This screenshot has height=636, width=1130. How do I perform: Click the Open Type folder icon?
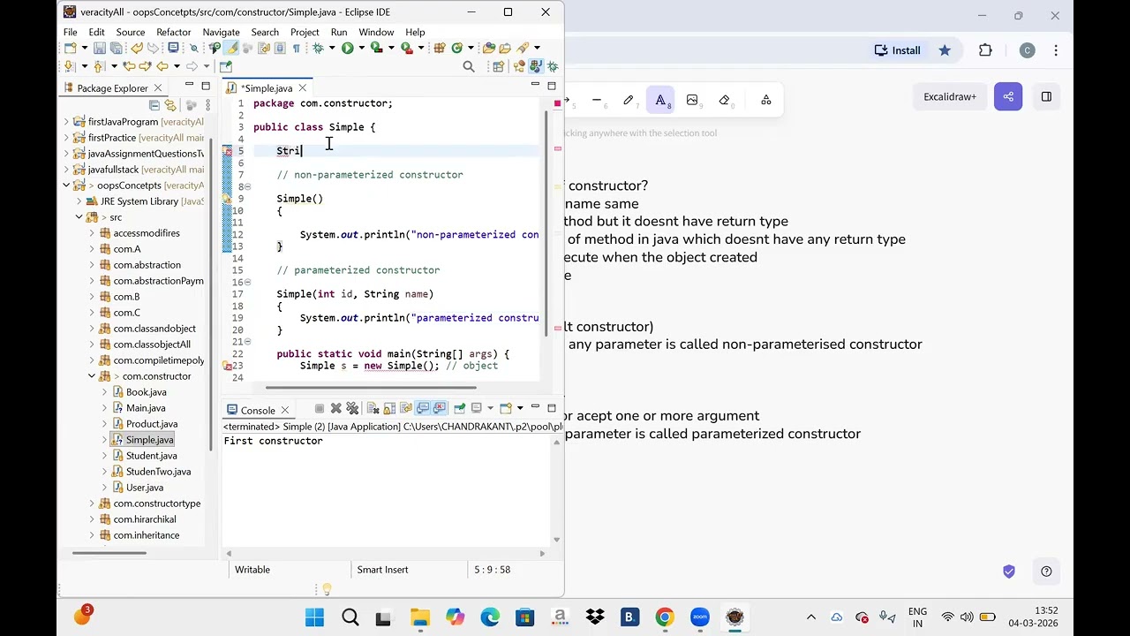[x=489, y=48]
